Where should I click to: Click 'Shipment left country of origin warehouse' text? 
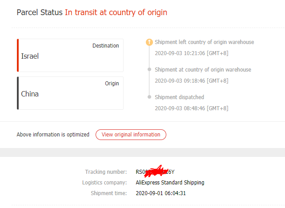[204, 42]
